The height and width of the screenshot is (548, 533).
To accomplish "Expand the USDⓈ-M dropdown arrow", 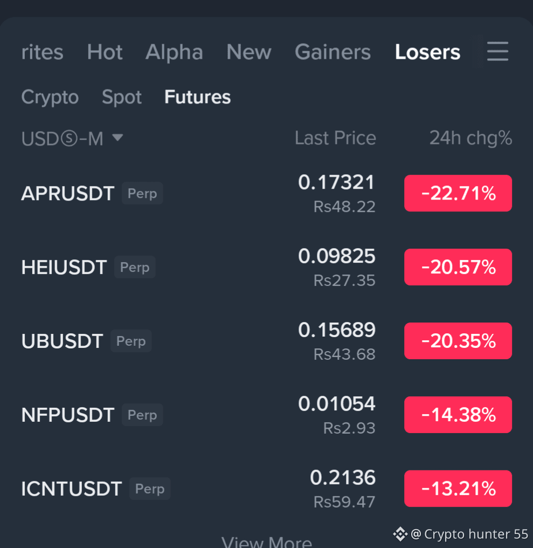I will (x=117, y=138).
